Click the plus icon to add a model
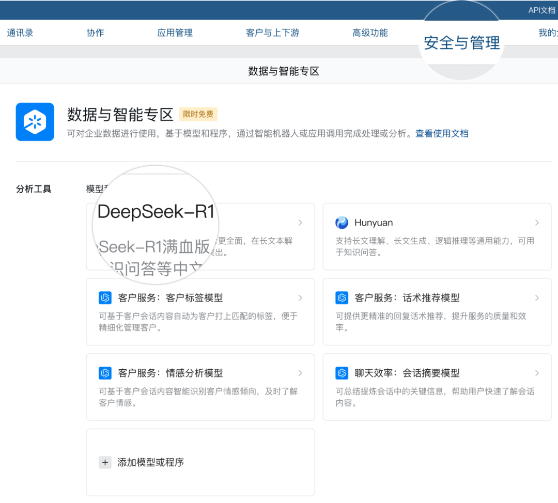This screenshot has height=503, width=558. (105, 462)
